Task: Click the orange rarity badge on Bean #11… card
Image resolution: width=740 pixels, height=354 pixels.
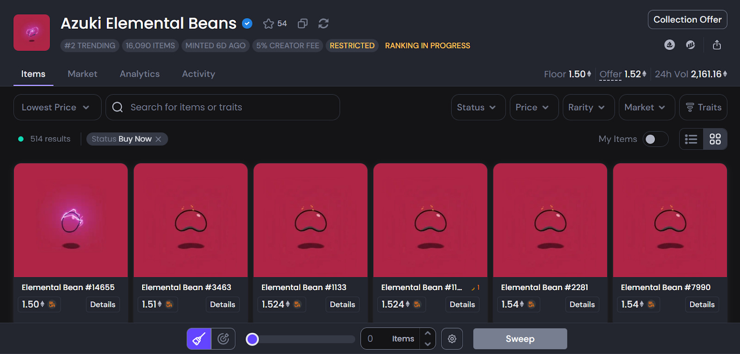Action: (x=475, y=288)
